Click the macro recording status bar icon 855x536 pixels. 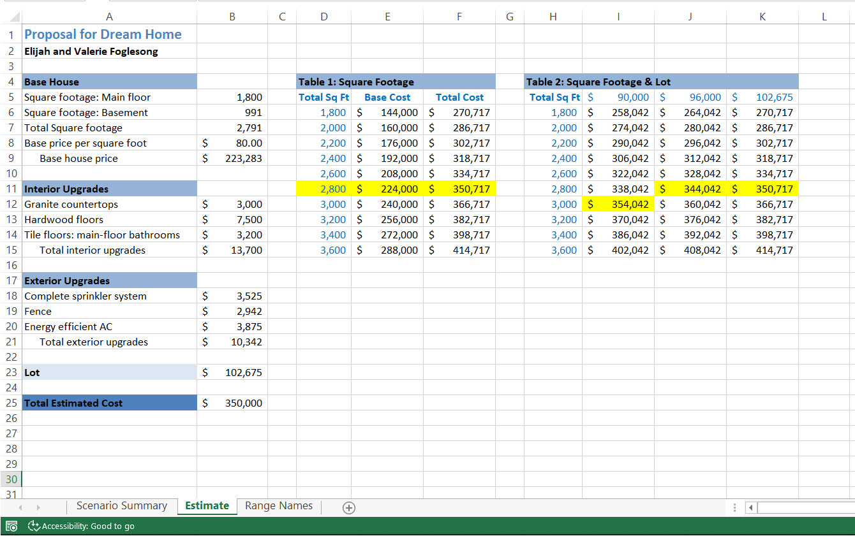11,526
